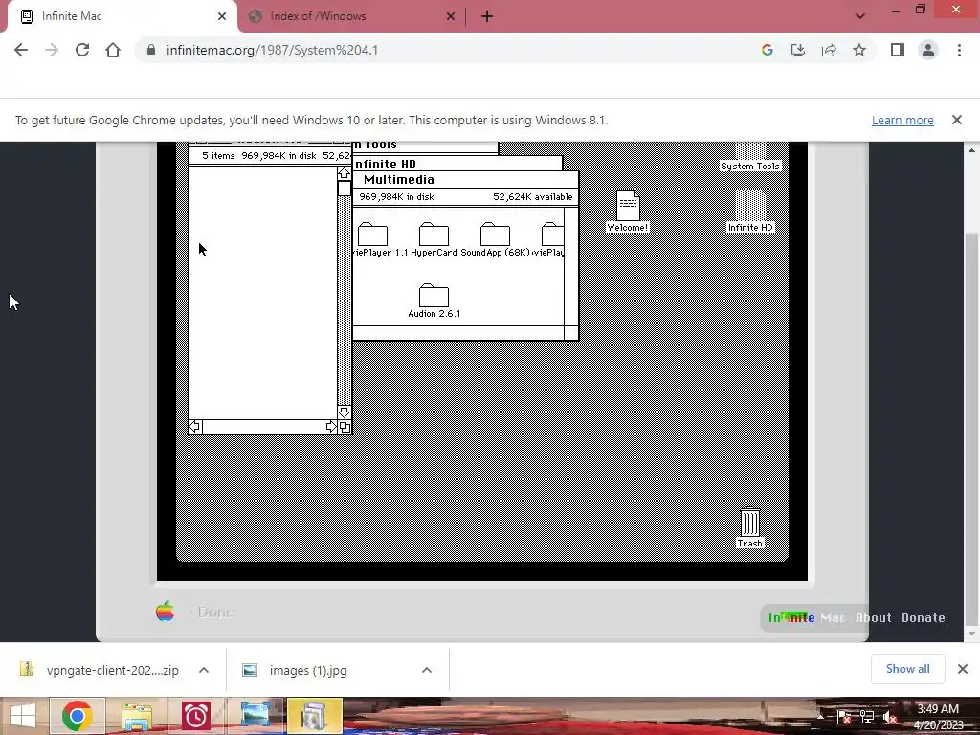Close the downloads bar
This screenshot has height=735, width=980.
tap(963, 669)
